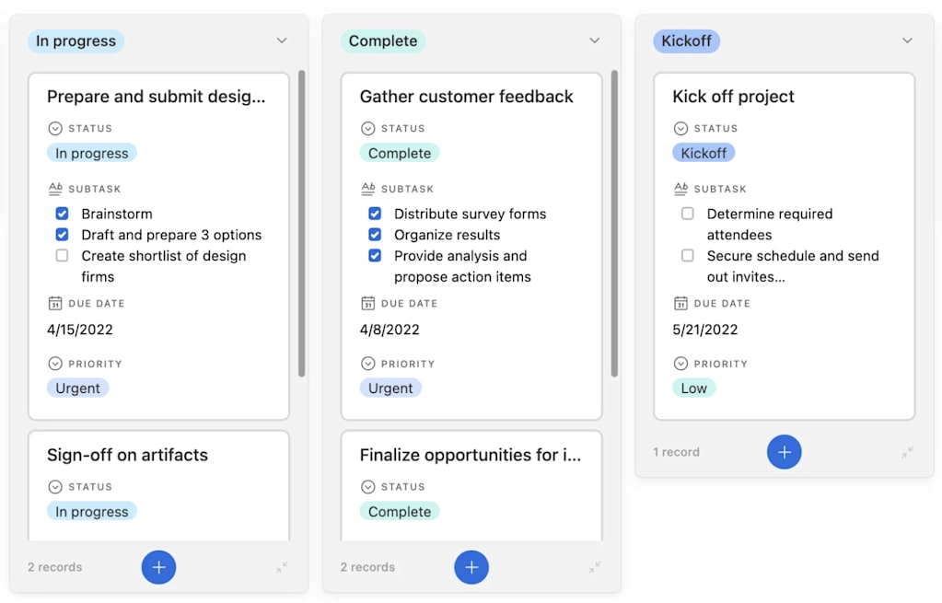The height and width of the screenshot is (603, 942).
Task: Click priority icon in Gather customer feedback card
Action: click(x=368, y=364)
